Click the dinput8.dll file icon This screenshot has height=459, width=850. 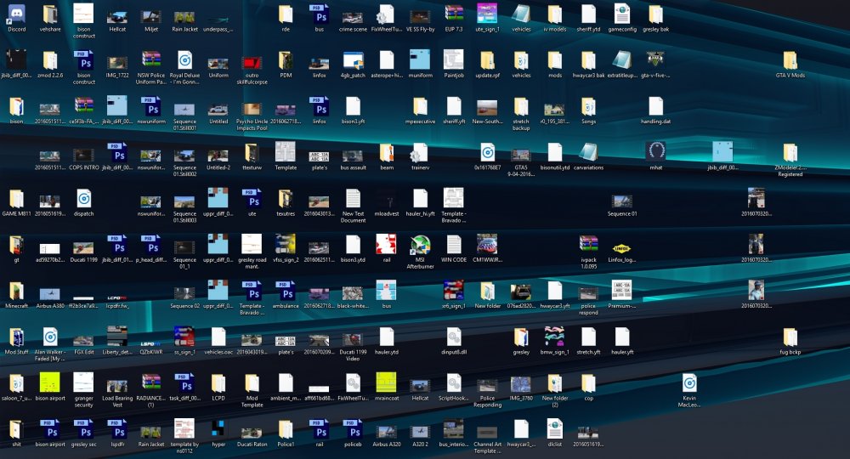[454, 337]
